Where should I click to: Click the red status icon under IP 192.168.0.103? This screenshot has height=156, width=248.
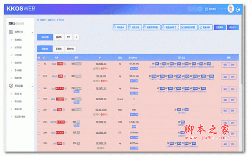coord(102,69)
